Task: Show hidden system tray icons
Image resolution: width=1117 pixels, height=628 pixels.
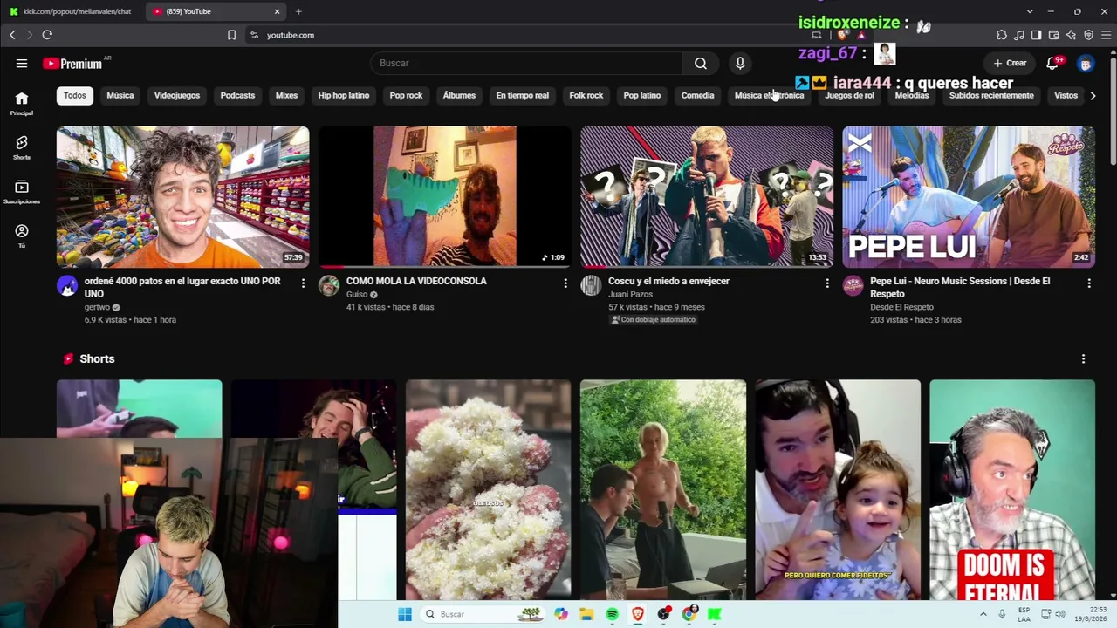Action: [983, 614]
